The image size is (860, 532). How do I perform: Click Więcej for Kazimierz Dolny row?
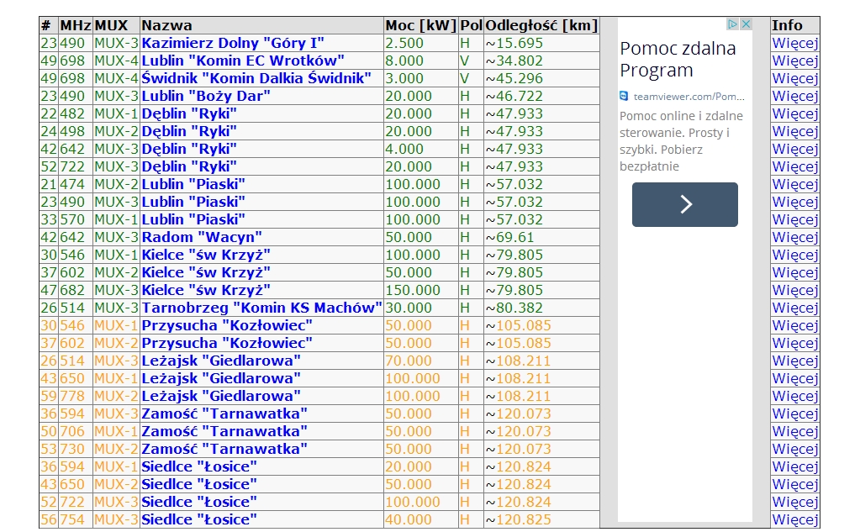pos(794,44)
